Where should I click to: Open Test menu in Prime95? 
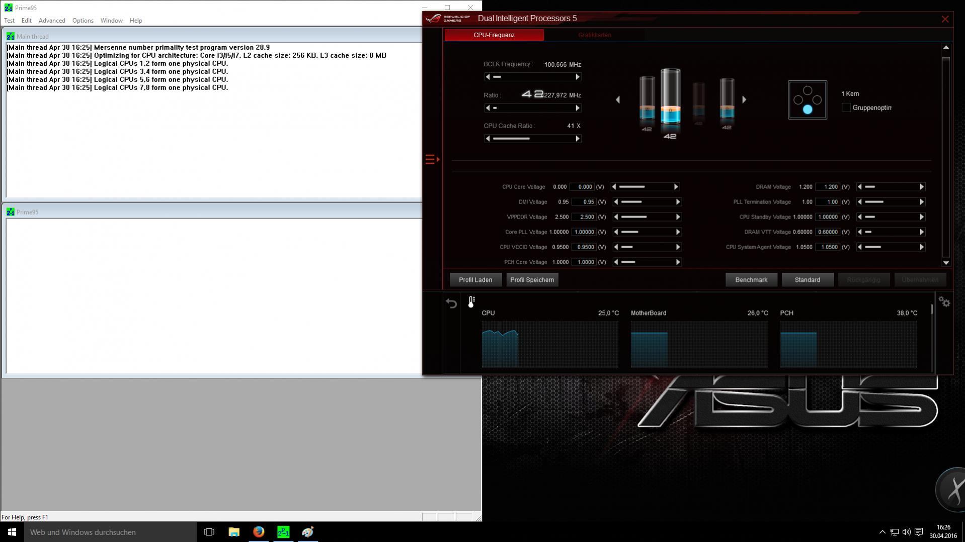(10, 21)
